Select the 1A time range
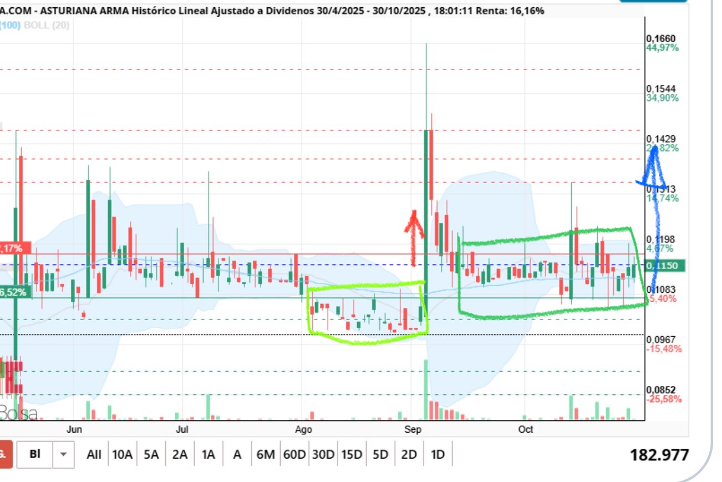Image resolution: width=722 pixels, height=482 pixels. [x=208, y=455]
